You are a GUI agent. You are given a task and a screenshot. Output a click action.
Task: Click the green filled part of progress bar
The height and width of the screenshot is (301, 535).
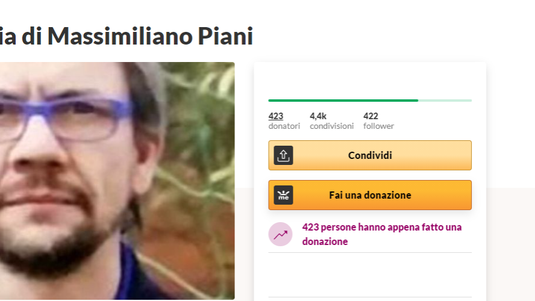pos(343,101)
